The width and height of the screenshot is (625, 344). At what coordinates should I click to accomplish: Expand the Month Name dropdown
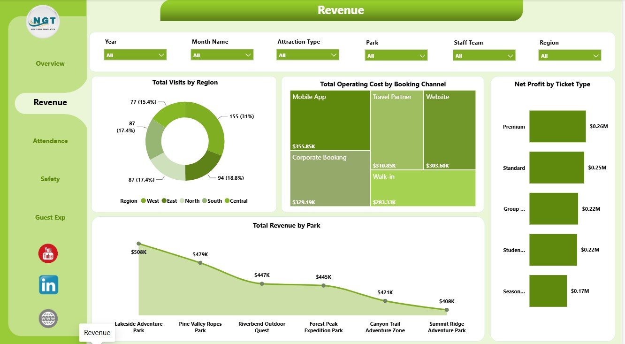222,55
